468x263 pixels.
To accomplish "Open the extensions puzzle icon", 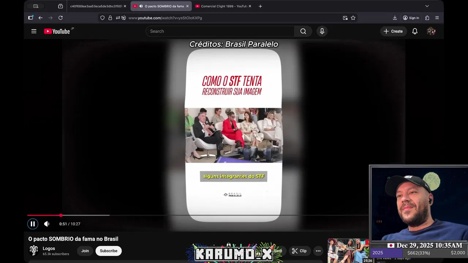I will pos(427,18).
